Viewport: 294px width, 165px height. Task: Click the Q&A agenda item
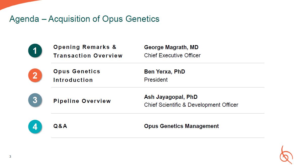60,126
